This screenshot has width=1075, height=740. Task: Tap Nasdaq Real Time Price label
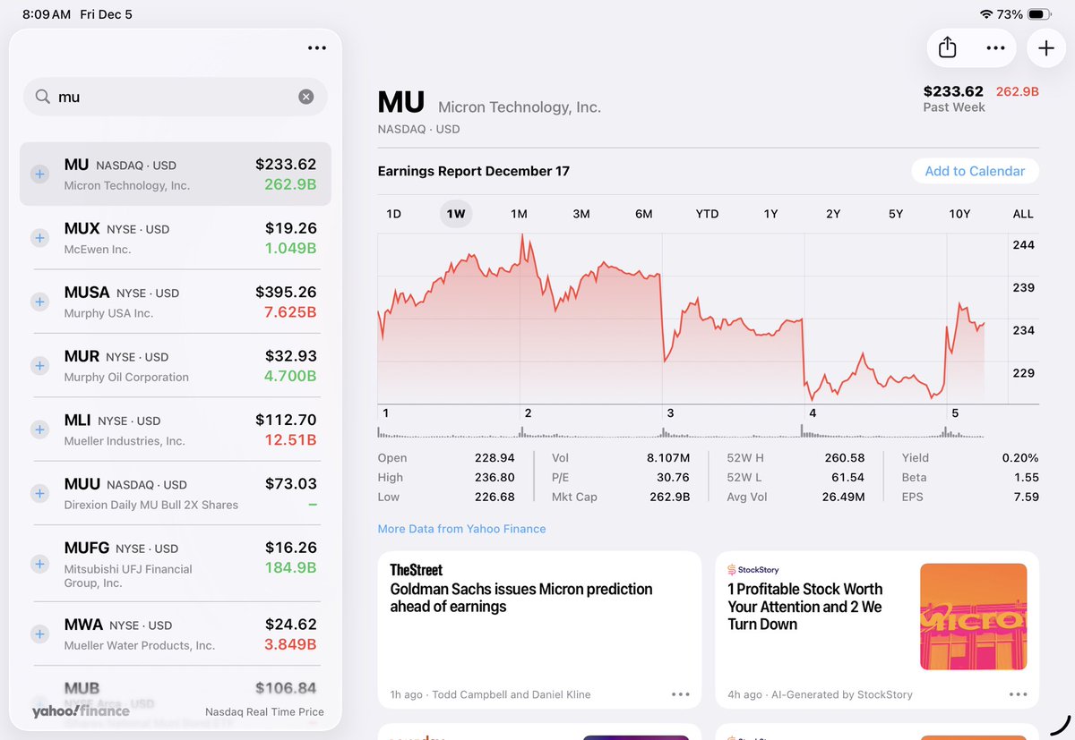click(264, 711)
